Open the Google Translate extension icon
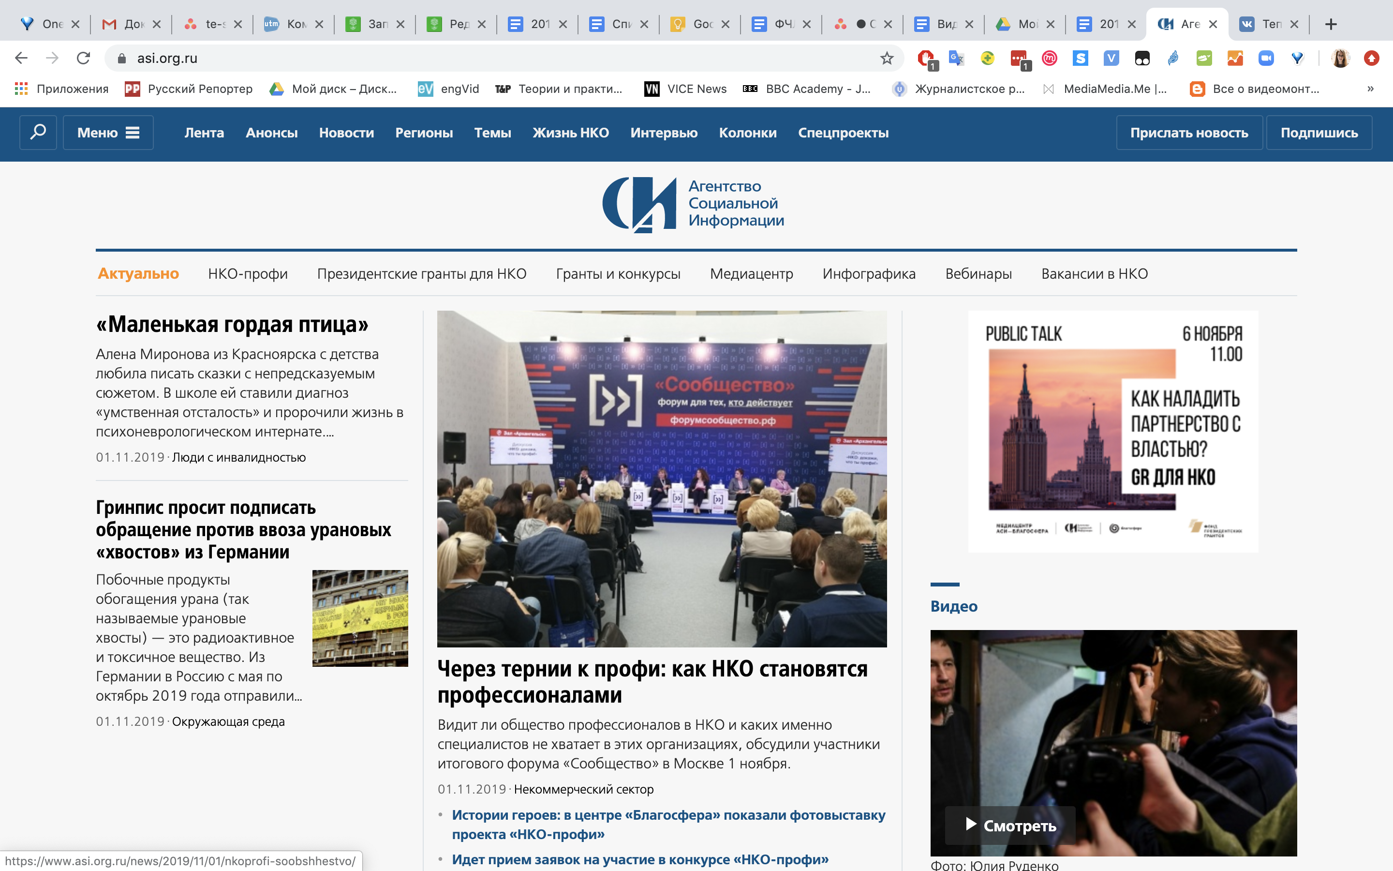Image resolution: width=1393 pixels, height=871 pixels. point(956,58)
